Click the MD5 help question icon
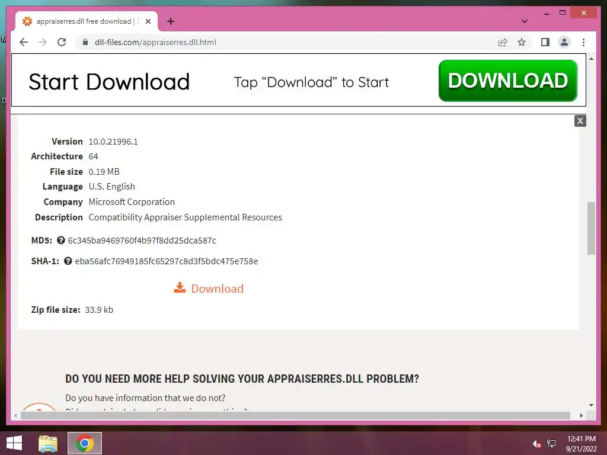 61,241
